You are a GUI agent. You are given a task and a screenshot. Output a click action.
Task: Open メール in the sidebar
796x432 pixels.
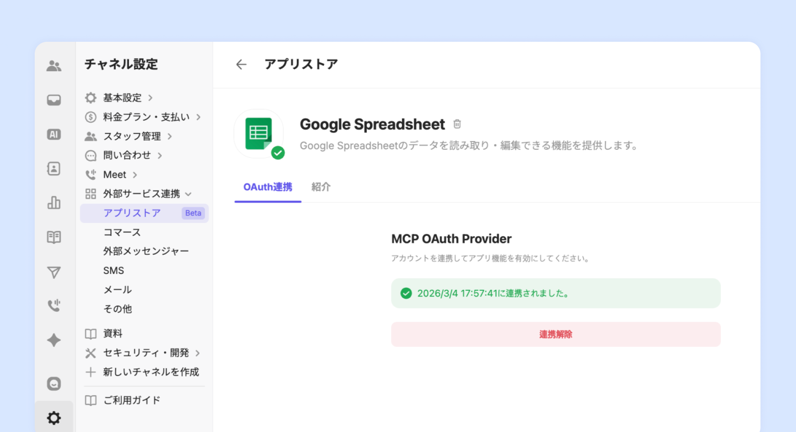(x=117, y=290)
